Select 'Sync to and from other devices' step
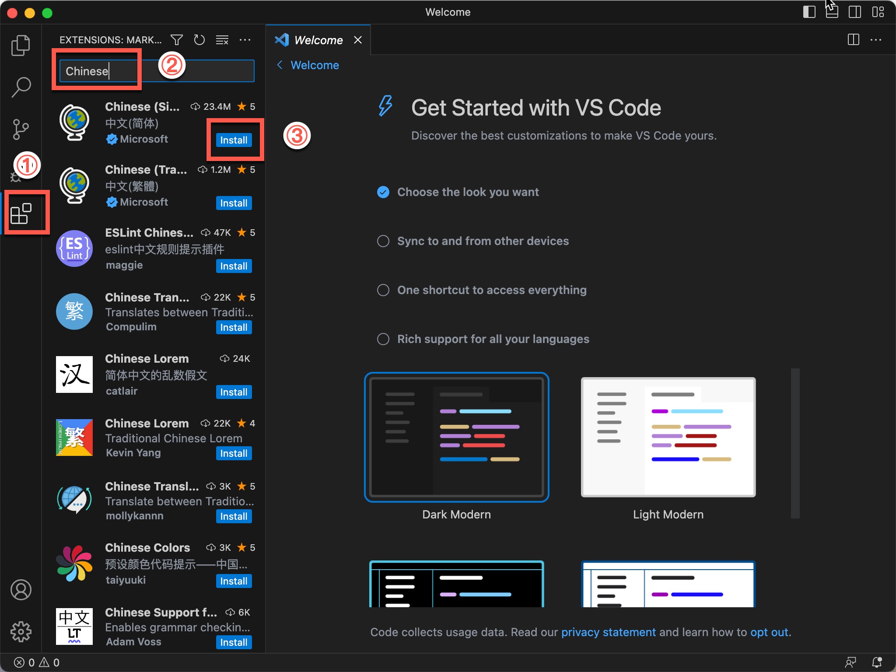 pos(483,241)
